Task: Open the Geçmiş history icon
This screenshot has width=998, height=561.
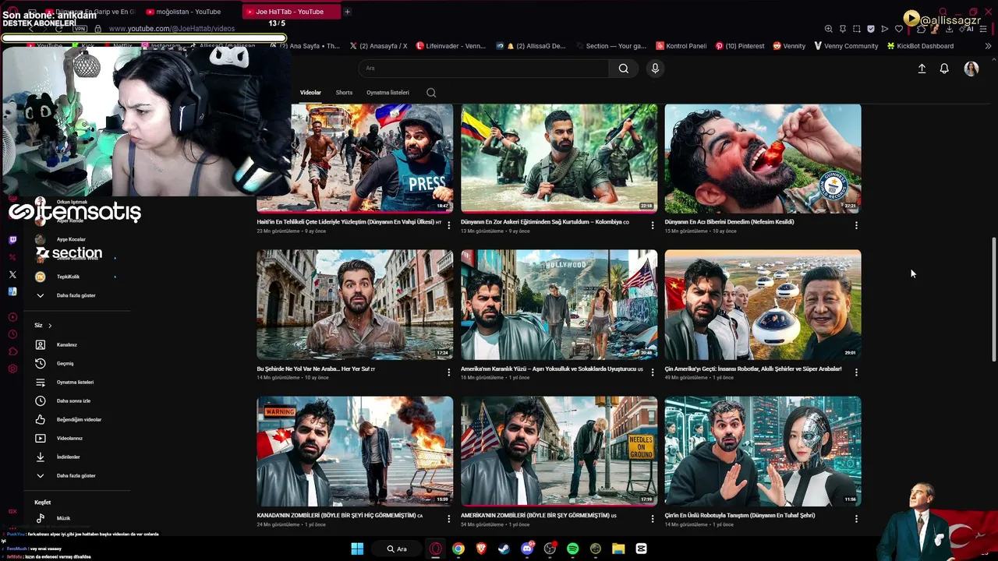Action: click(41, 363)
